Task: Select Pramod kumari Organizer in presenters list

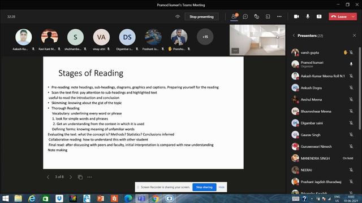Action: pyautogui.click(x=323, y=64)
